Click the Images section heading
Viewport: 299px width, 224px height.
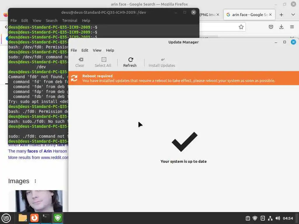coord(19,181)
